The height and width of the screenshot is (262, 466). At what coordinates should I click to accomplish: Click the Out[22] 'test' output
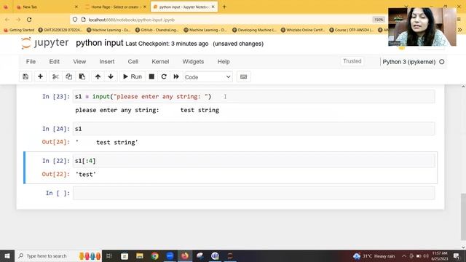pos(86,175)
